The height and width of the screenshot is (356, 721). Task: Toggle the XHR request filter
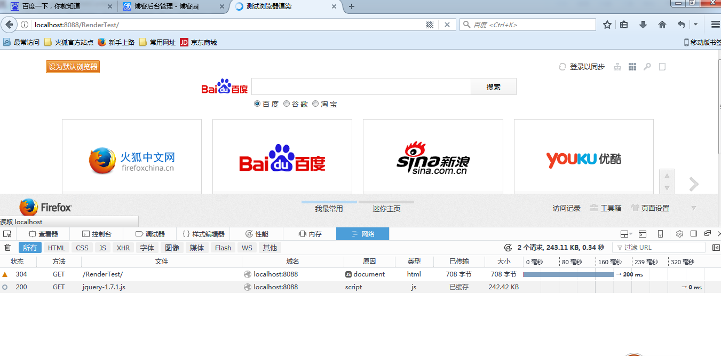(x=123, y=248)
